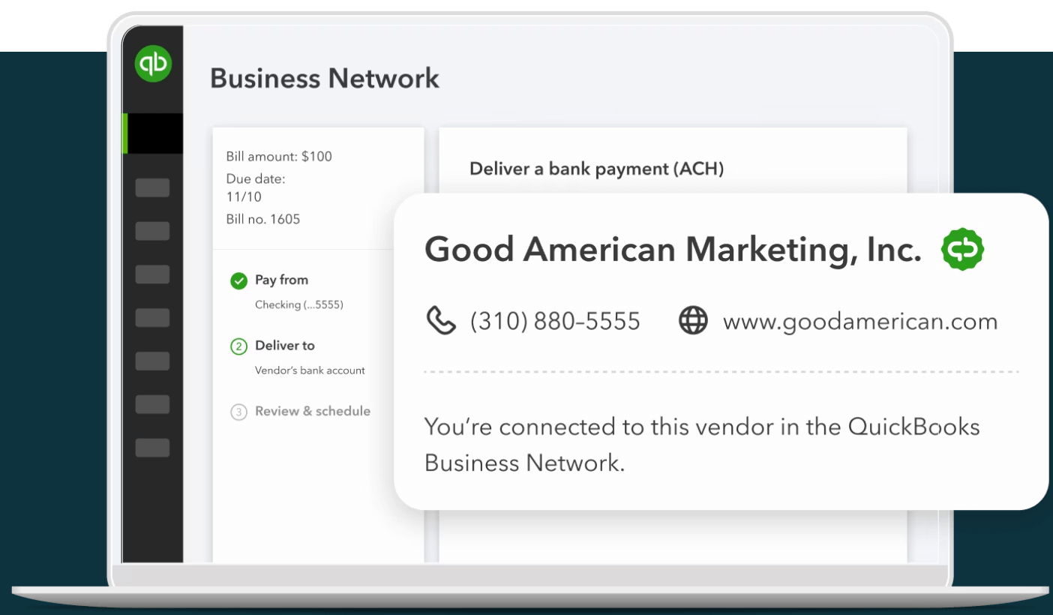Click the Review & schedule step number icon
1053x615 pixels.
238,412
